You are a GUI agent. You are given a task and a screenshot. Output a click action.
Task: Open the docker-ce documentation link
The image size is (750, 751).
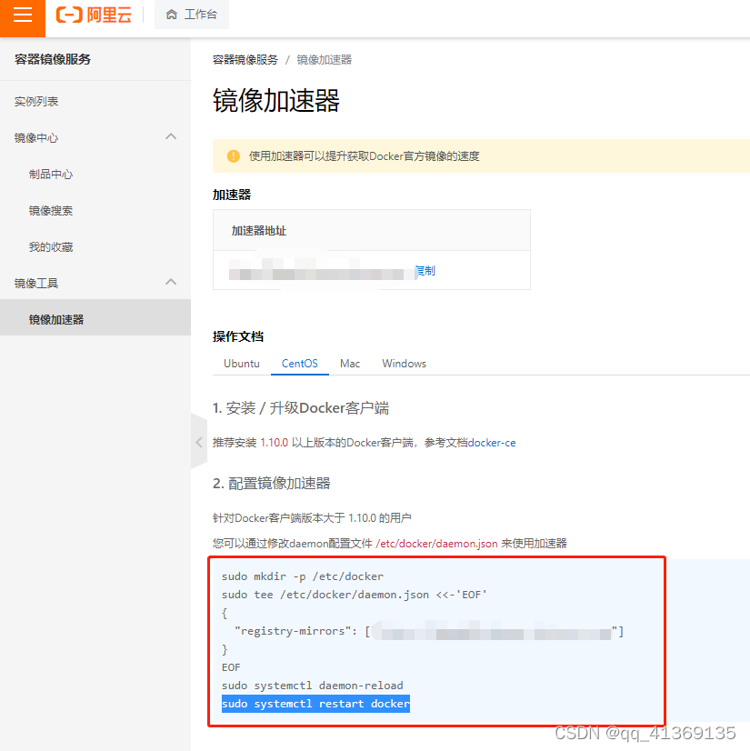point(492,443)
